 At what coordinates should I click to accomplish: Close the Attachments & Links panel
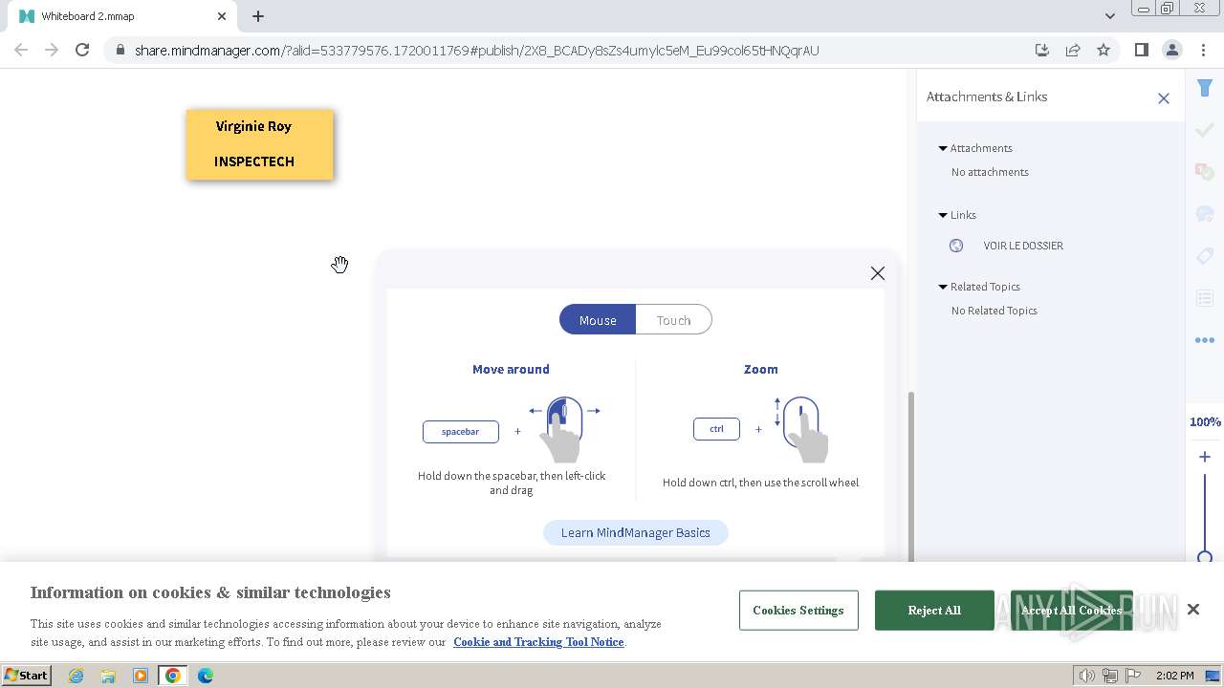click(x=1163, y=97)
